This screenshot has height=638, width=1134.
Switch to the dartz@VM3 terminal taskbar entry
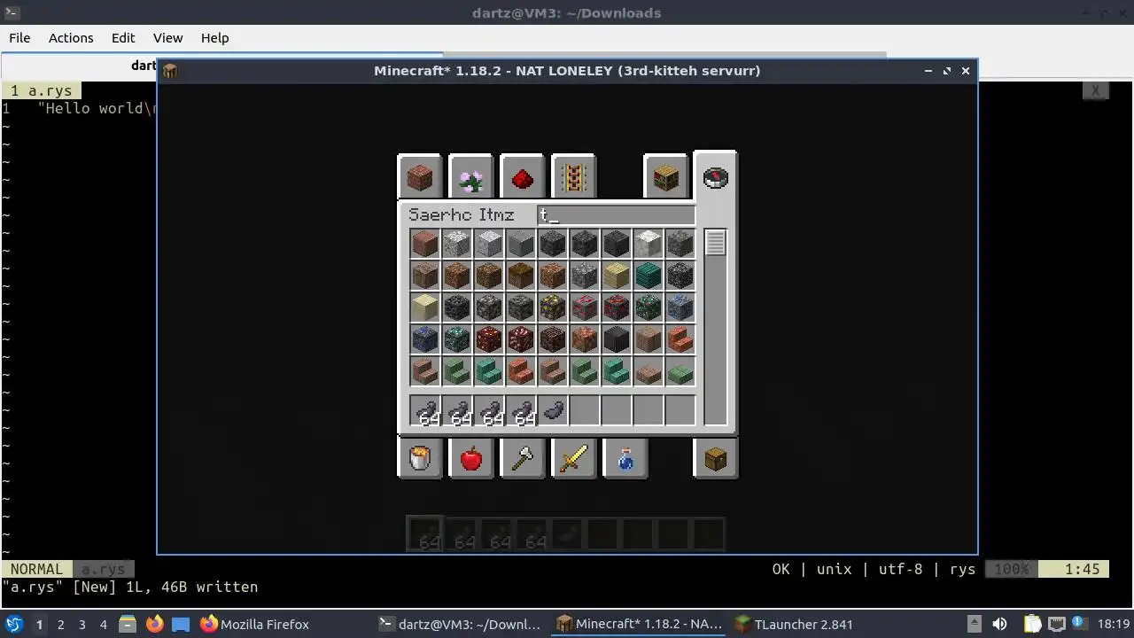[459, 624]
